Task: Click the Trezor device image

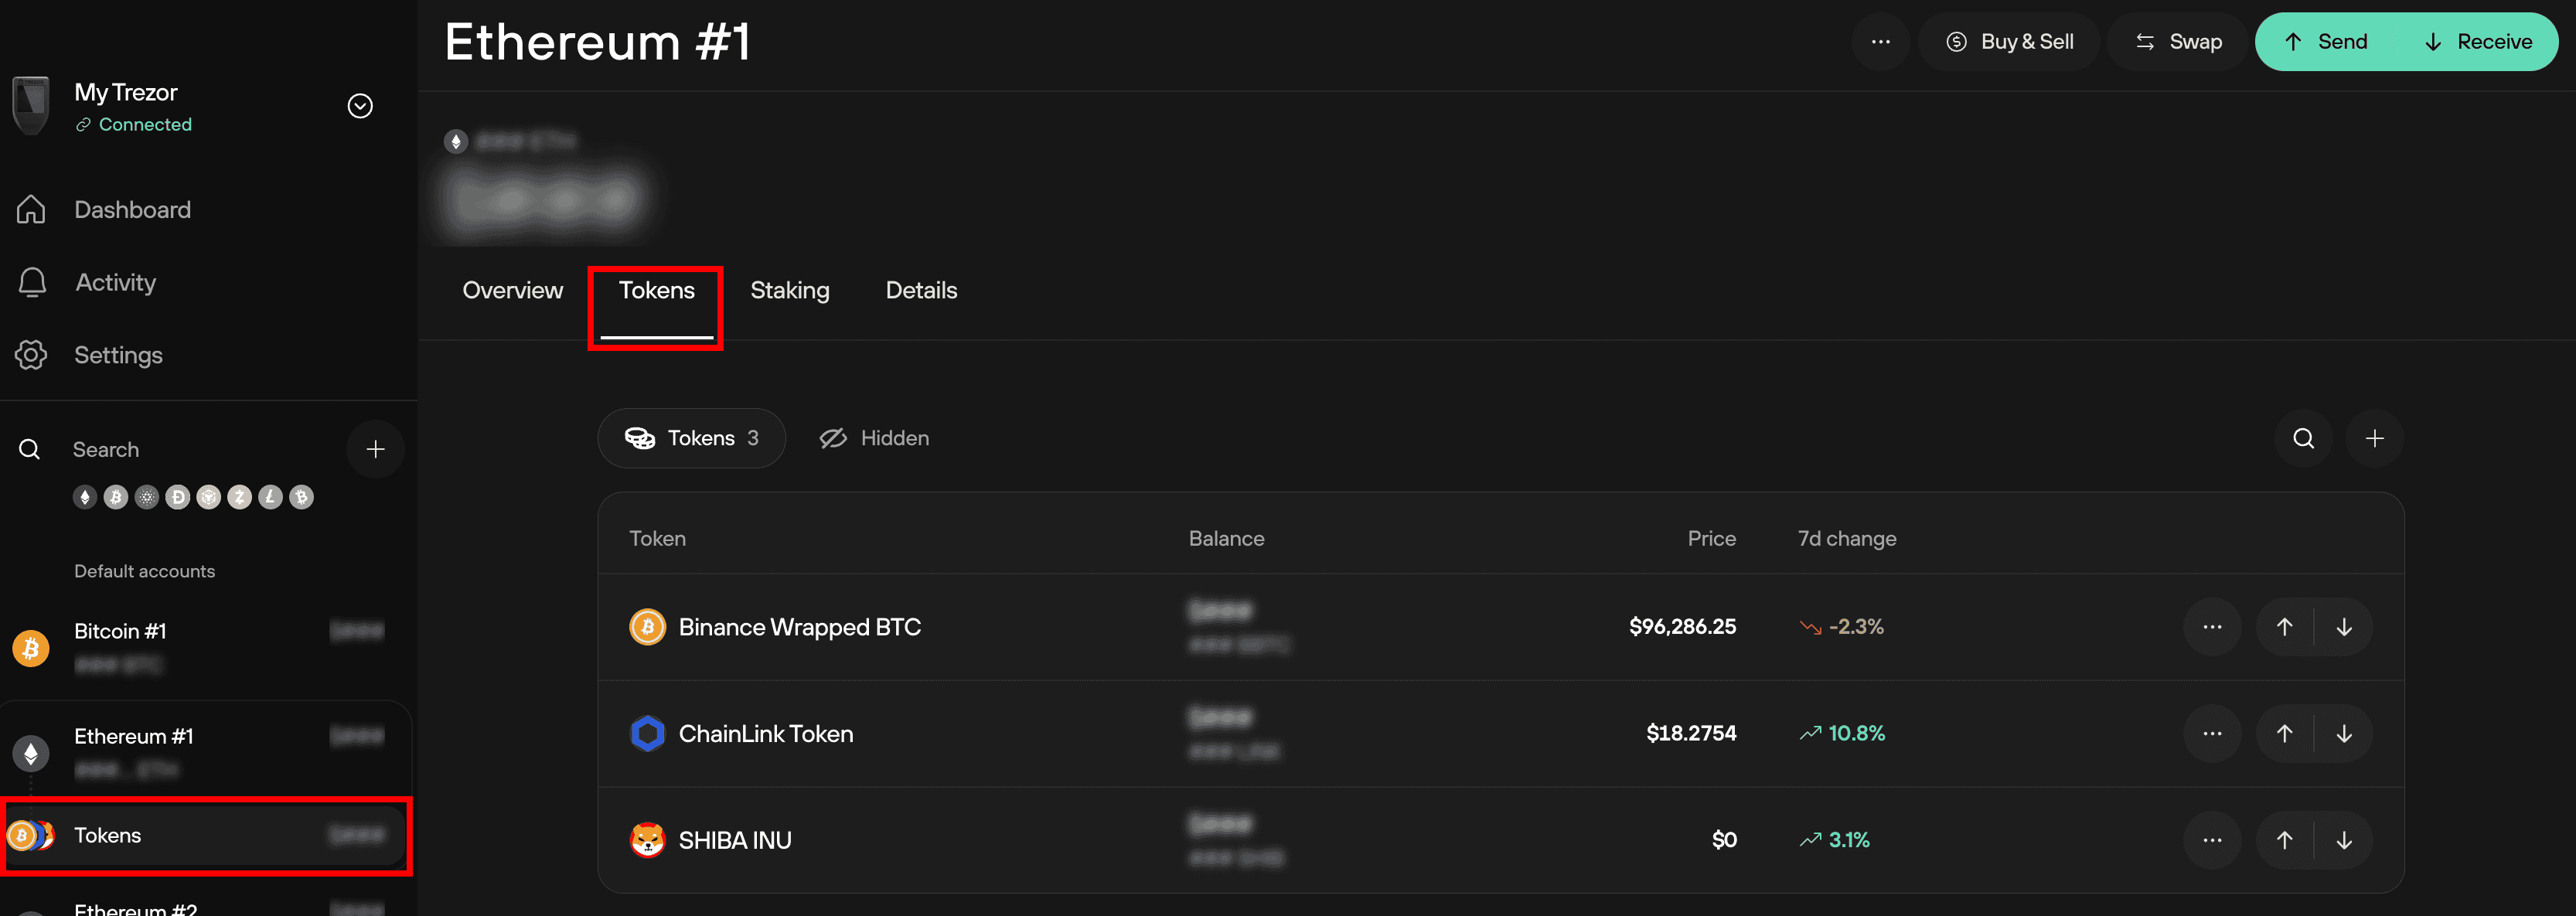Action: pyautogui.click(x=31, y=105)
